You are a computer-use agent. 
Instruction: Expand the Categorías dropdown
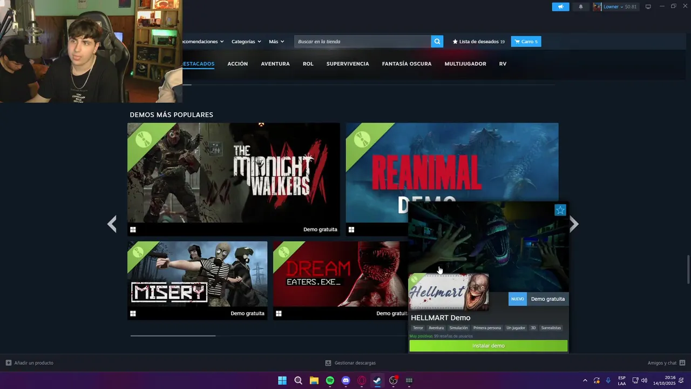click(x=246, y=42)
